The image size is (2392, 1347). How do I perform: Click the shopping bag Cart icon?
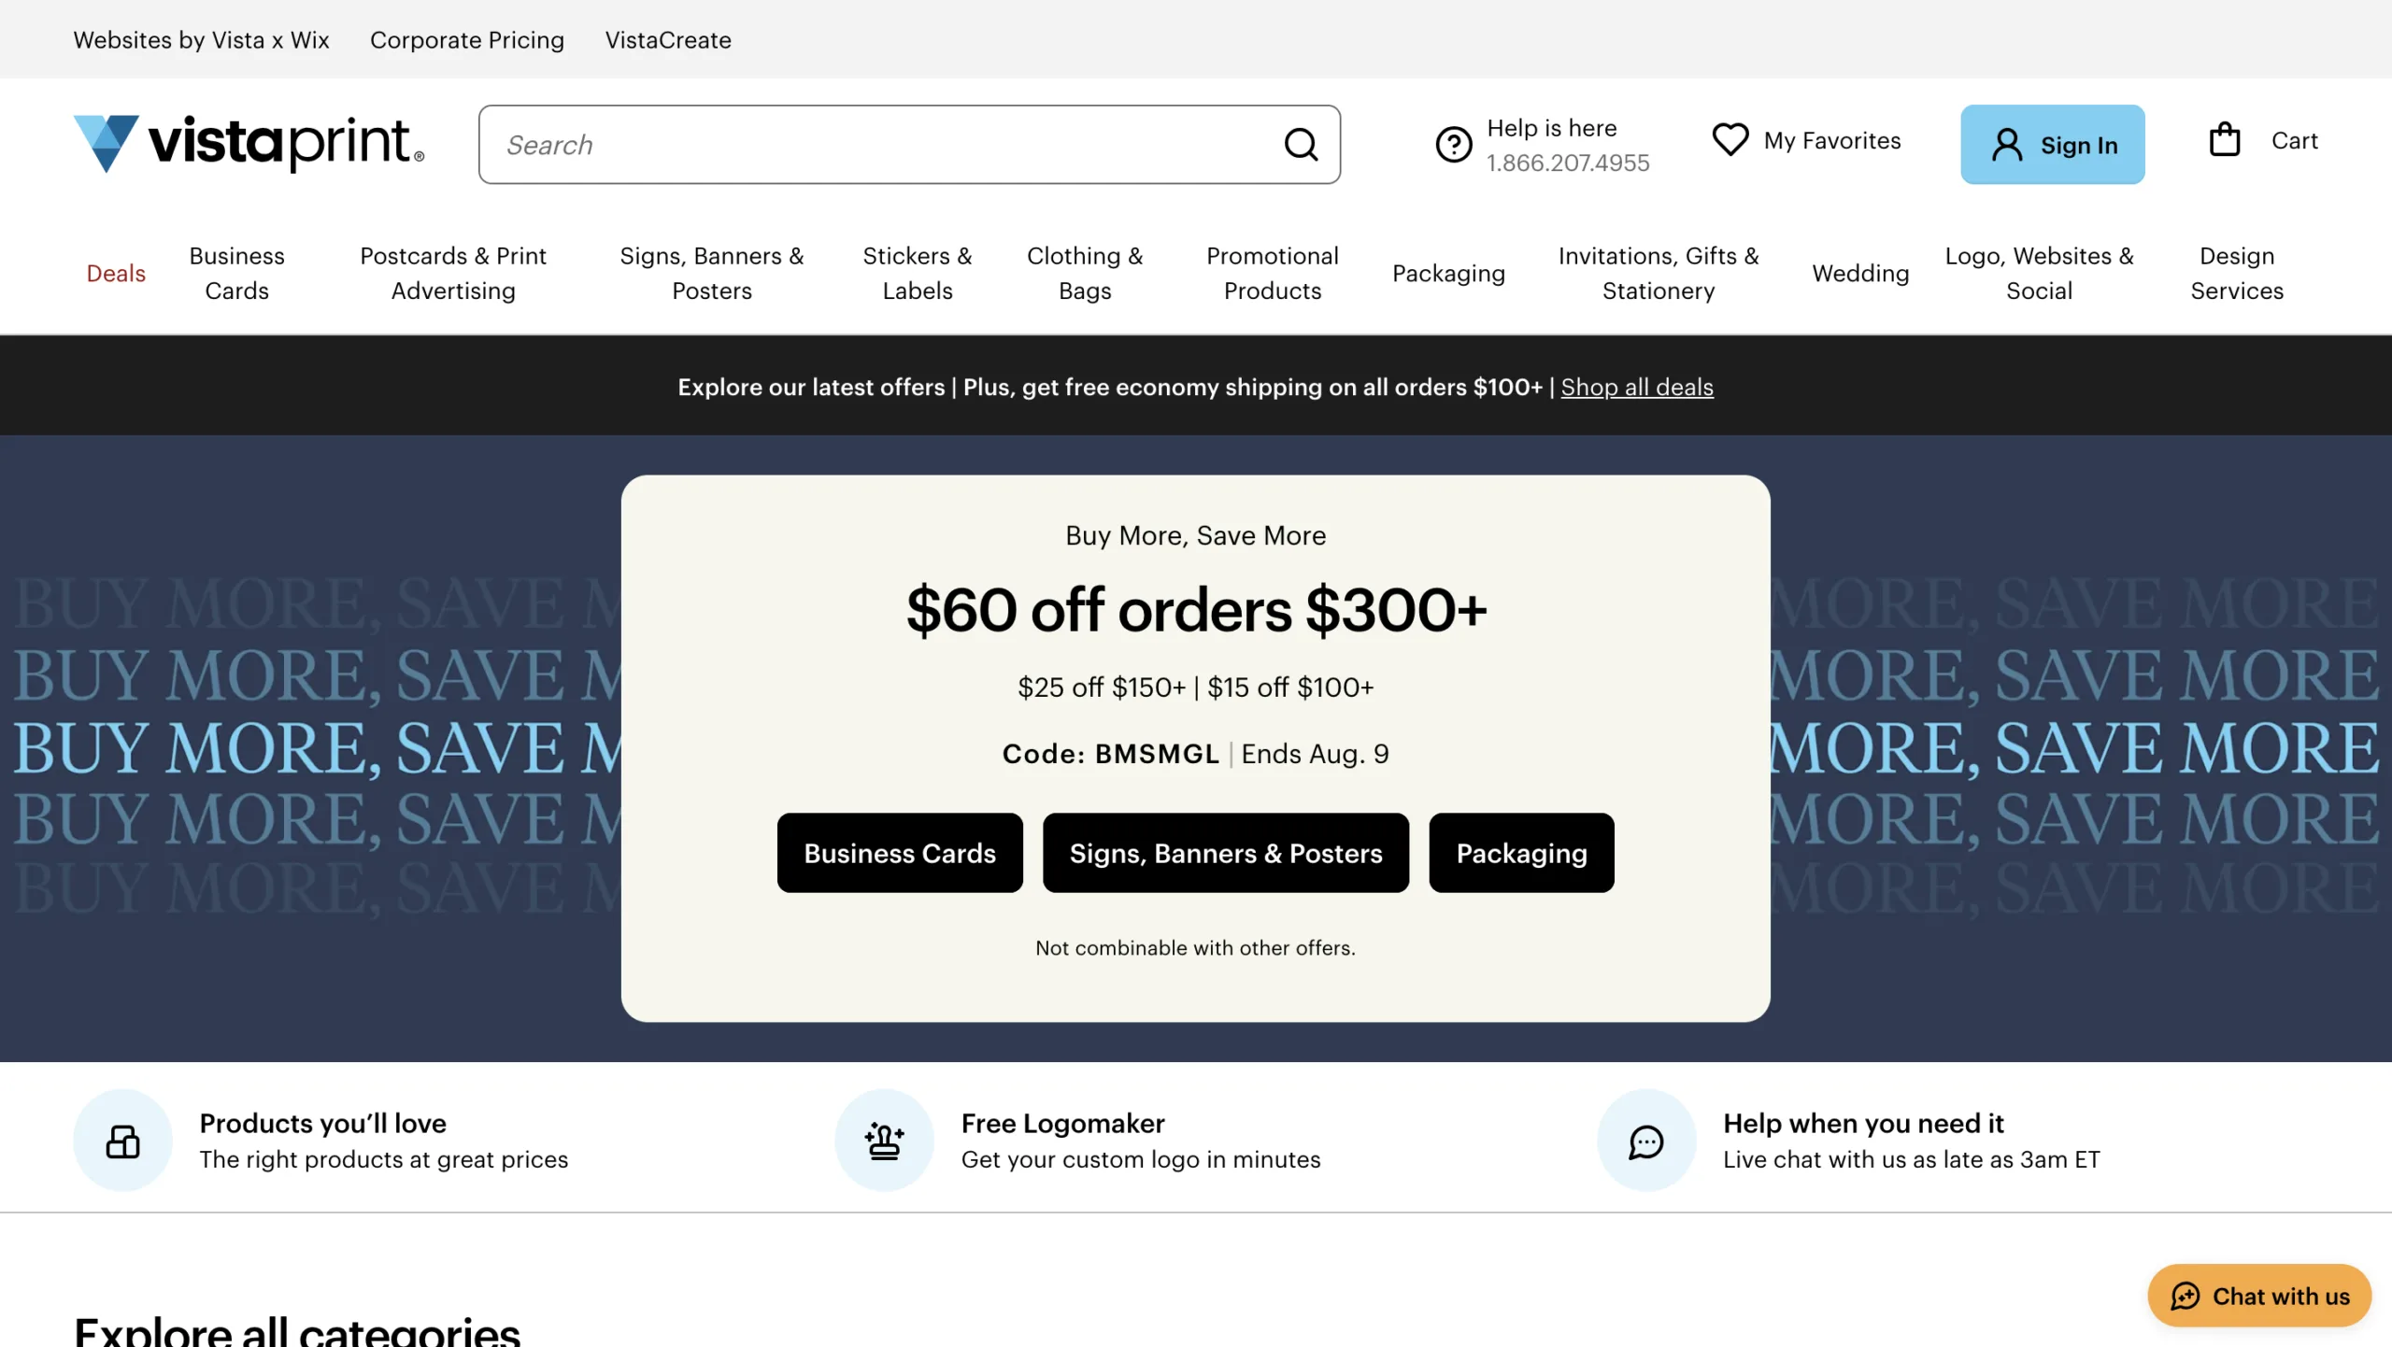tap(2225, 140)
